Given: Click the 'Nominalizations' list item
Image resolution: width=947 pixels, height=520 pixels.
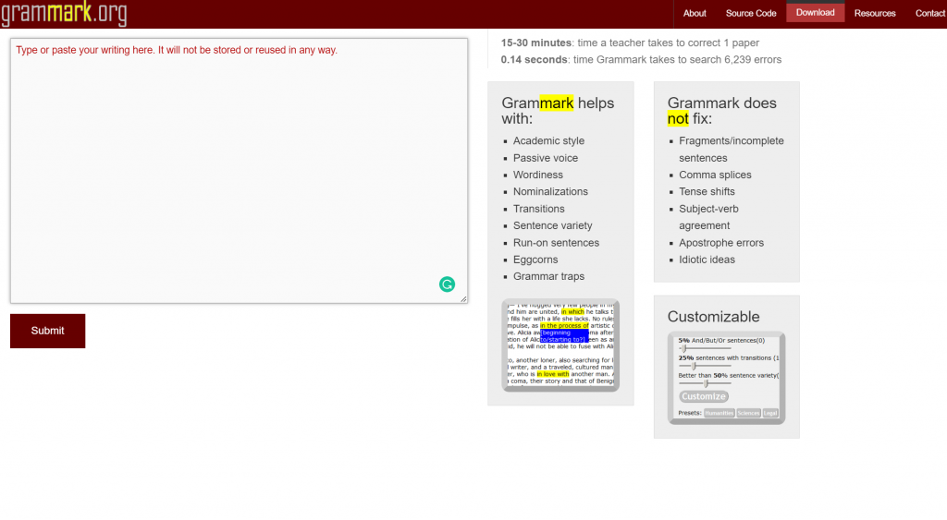Looking at the screenshot, I should (550, 192).
